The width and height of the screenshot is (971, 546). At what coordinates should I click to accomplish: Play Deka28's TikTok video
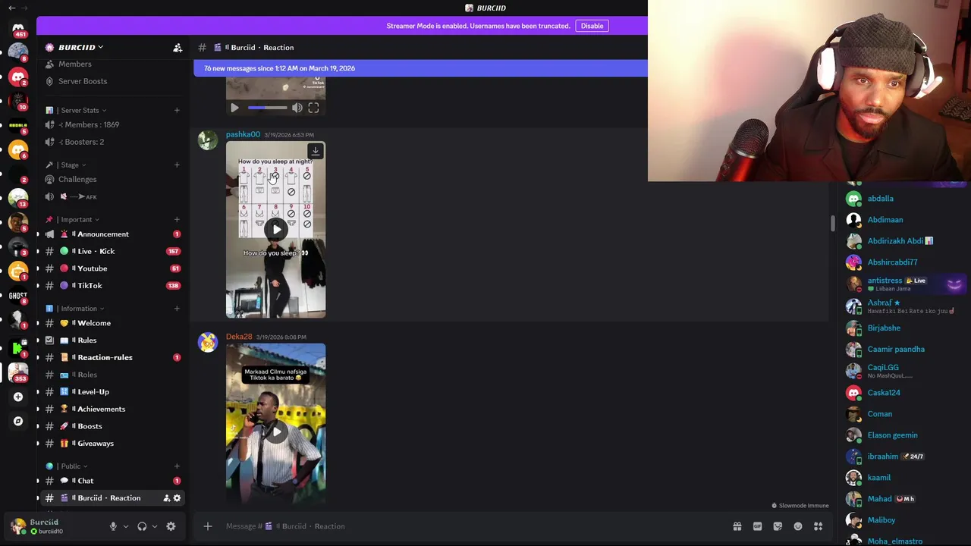click(x=276, y=431)
